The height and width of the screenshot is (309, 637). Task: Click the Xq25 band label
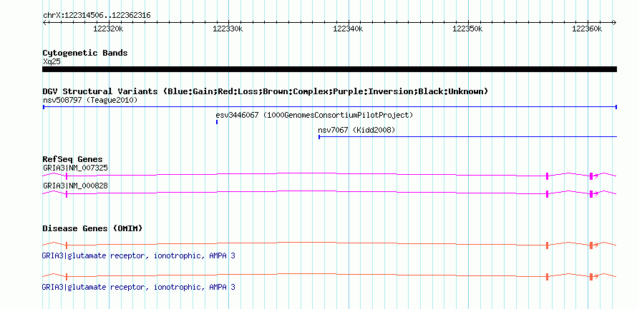pos(52,61)
